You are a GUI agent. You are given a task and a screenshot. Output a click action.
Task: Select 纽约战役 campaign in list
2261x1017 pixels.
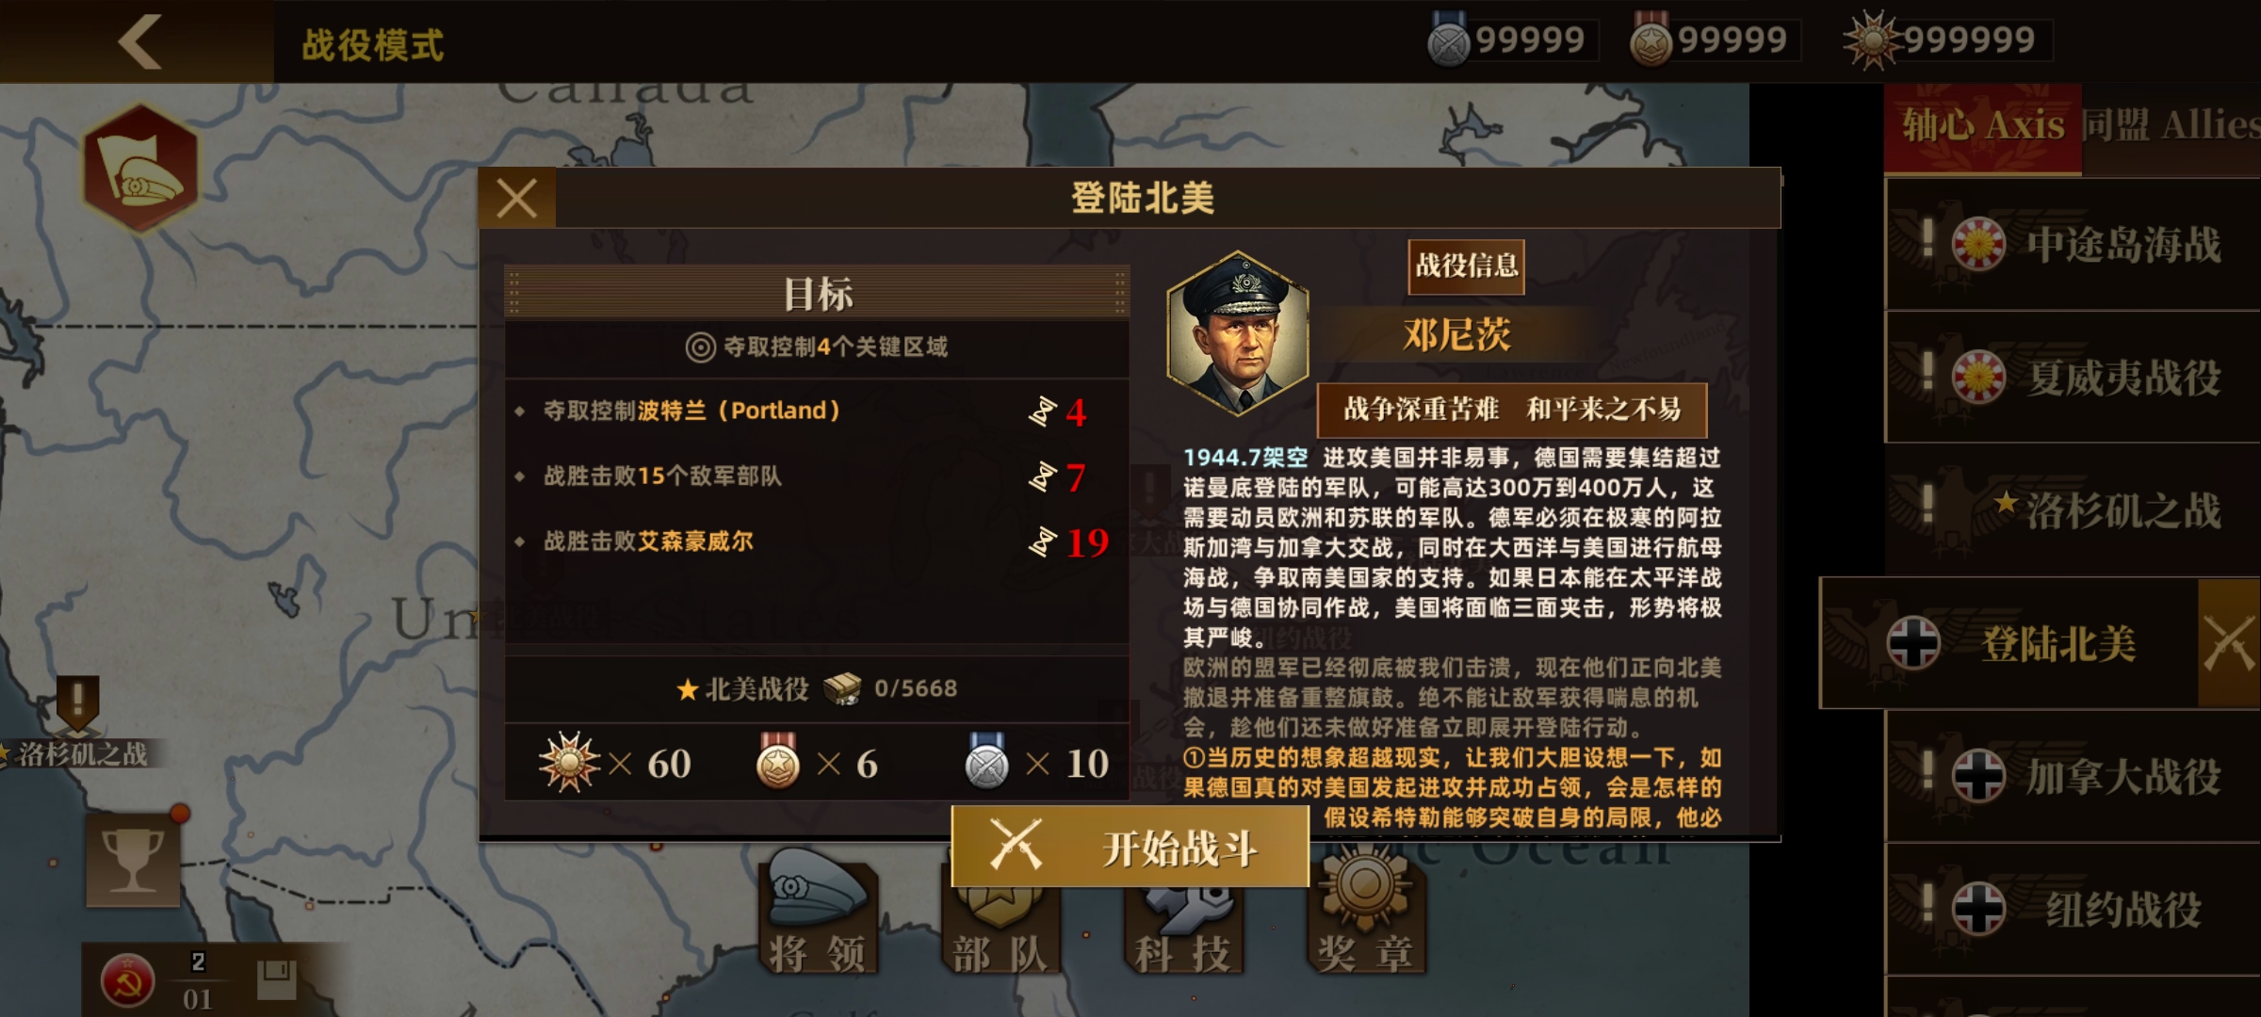pyautogui.click(x=2073, y=909)
